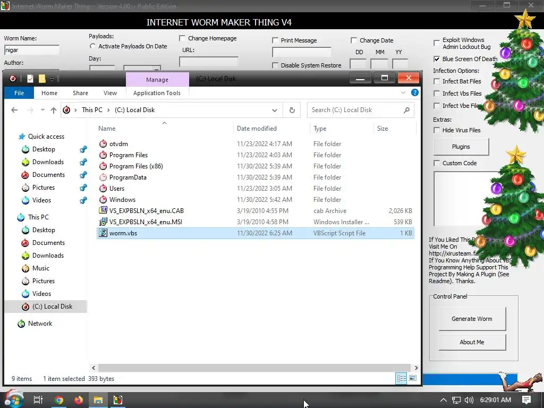
Task: Click the up one level arrow
Action: 54,110
